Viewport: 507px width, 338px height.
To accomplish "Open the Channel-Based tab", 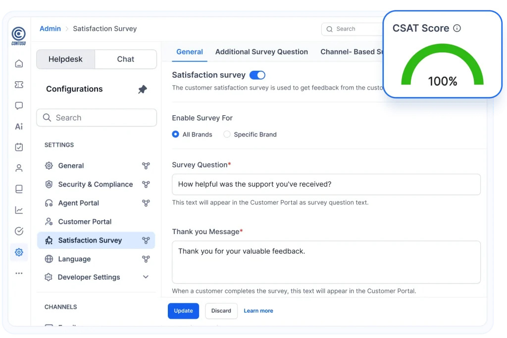I will coord(352,51).
